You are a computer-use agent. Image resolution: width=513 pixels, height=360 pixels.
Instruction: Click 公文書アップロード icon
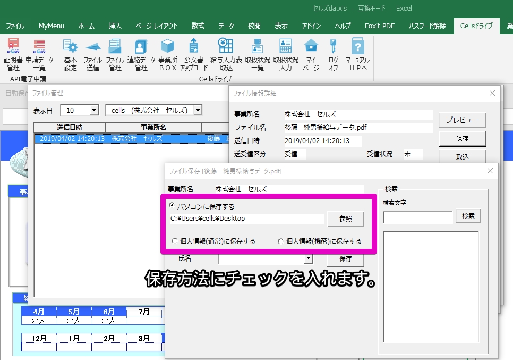click(x=194, y=54)
